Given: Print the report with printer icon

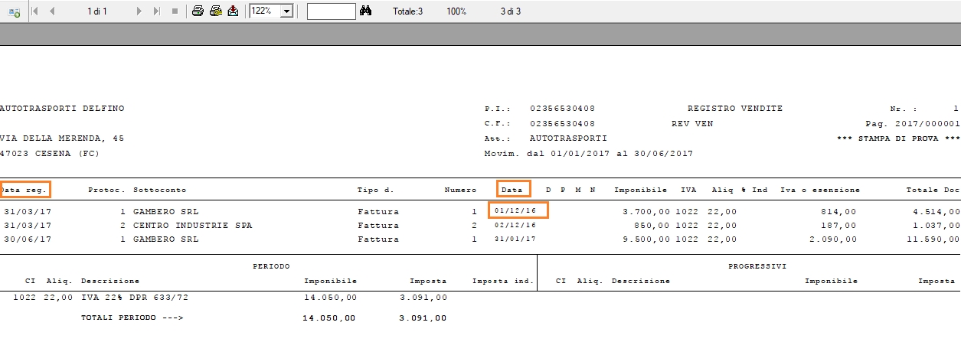Looking at the screenshot, I should 198,12.
